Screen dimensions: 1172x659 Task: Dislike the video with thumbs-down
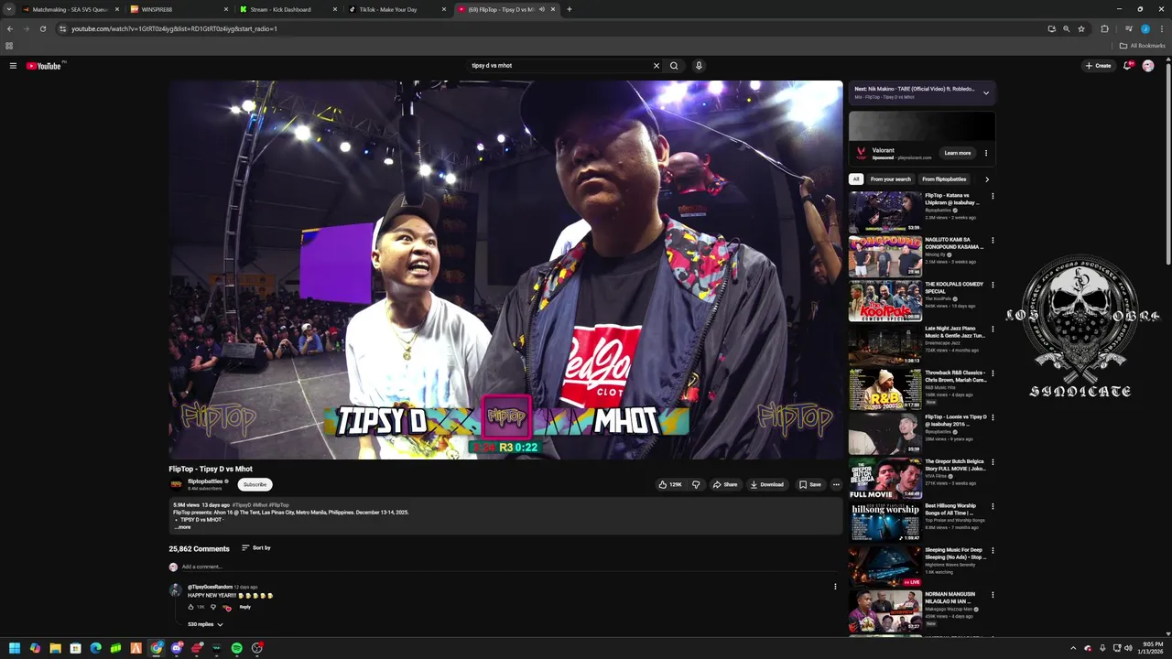696,484
